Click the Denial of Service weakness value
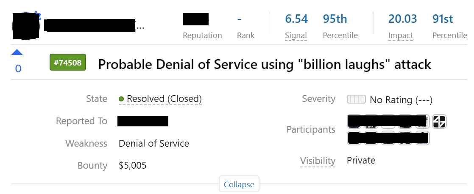The height and width of the screenshot is (194, 474). (x=154, y=143)
